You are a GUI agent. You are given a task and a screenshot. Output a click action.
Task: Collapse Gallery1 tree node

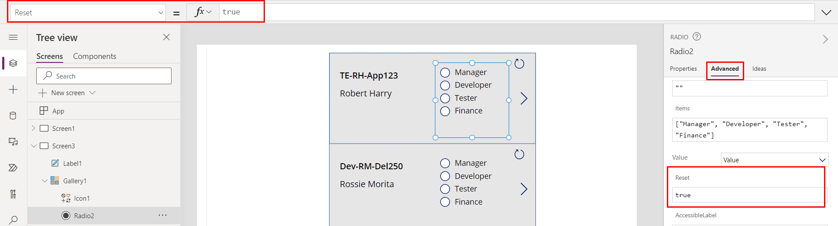[x=45, y=181]
